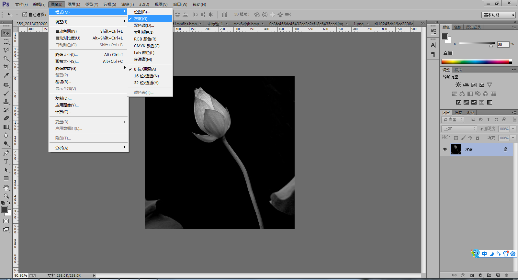518x280 pixels.
Task: Click the Delete layer trash icon
Action: tap(506, 275)
